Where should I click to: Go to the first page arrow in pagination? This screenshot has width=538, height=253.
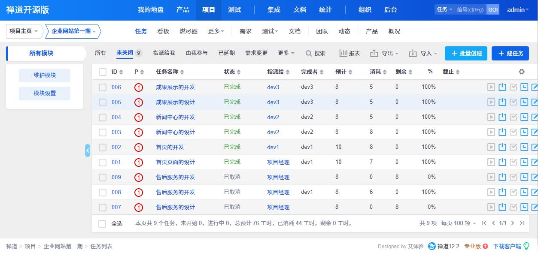pyautogui.click(x=484, y=223)
